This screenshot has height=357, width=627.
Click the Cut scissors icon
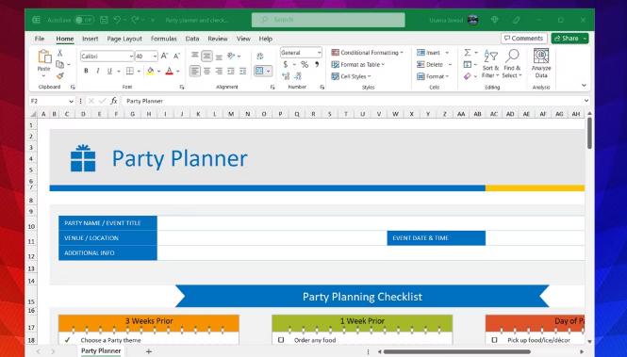(x=60, y=53)
